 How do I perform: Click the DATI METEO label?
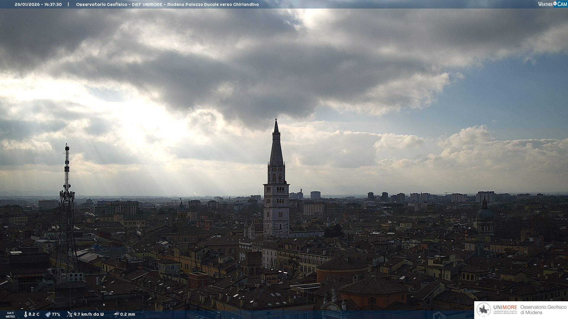[x=10, y=315]
